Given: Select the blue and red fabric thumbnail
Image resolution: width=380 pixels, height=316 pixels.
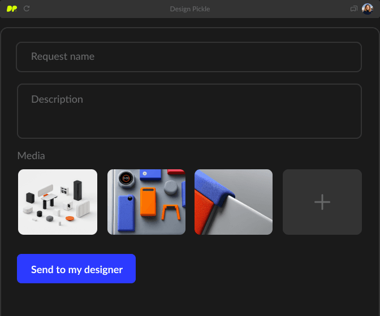Looking at the screenshot, I should click(x=234, y=202).
